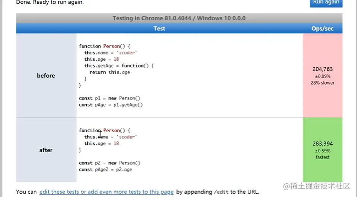Click the Testing in Chrome 81.0.4044 header

[x=179, y=18]
